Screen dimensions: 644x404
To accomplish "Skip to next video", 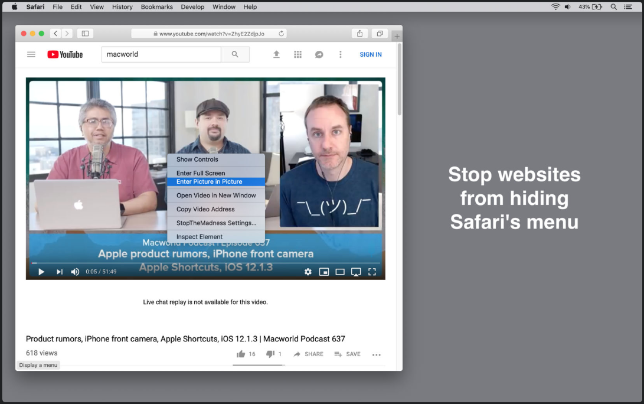I will click(x=60, y=272).
